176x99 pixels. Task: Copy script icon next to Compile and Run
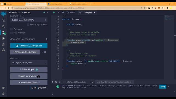pos(45,52)
